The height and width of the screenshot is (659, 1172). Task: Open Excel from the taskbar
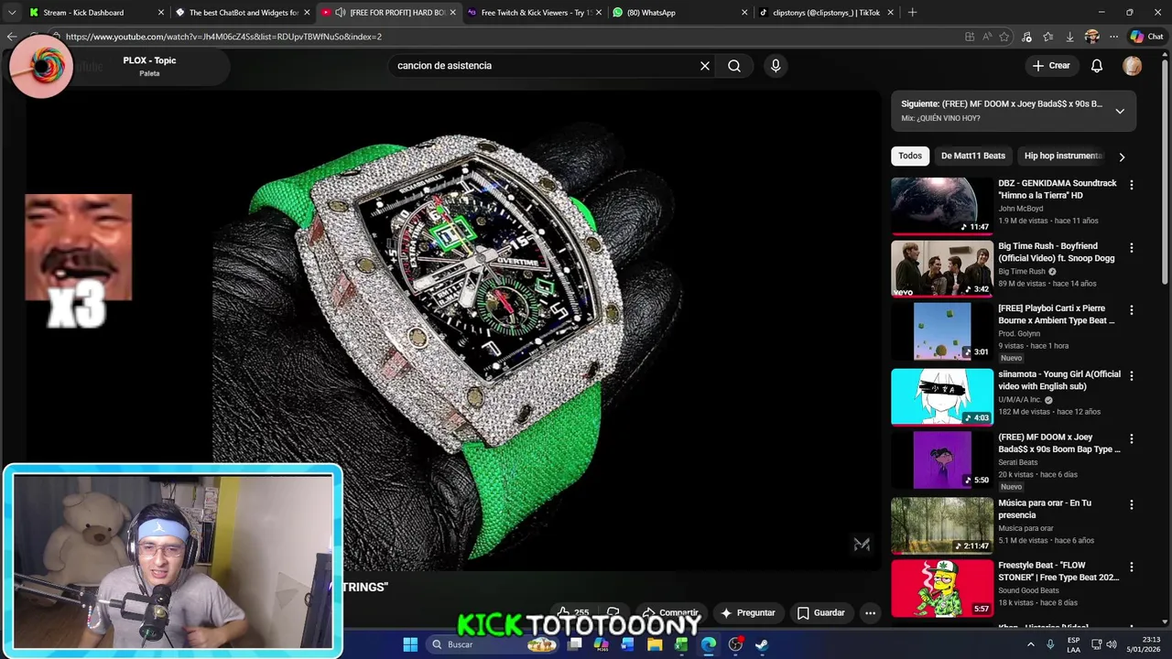(x=681, y=644)
